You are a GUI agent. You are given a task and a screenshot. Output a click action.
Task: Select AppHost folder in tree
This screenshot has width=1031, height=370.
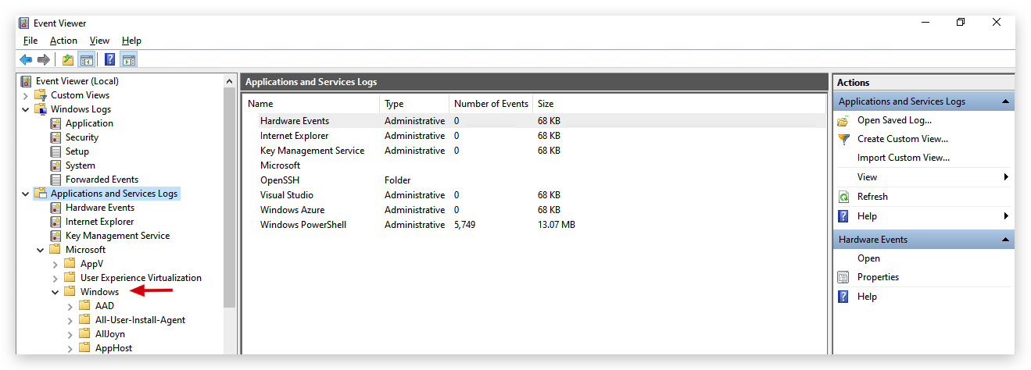(114, 348)
